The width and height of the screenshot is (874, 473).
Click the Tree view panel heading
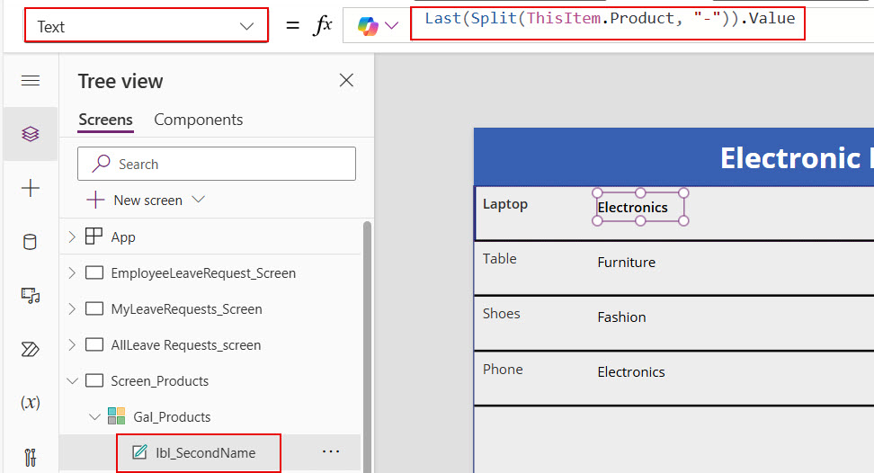120,81
